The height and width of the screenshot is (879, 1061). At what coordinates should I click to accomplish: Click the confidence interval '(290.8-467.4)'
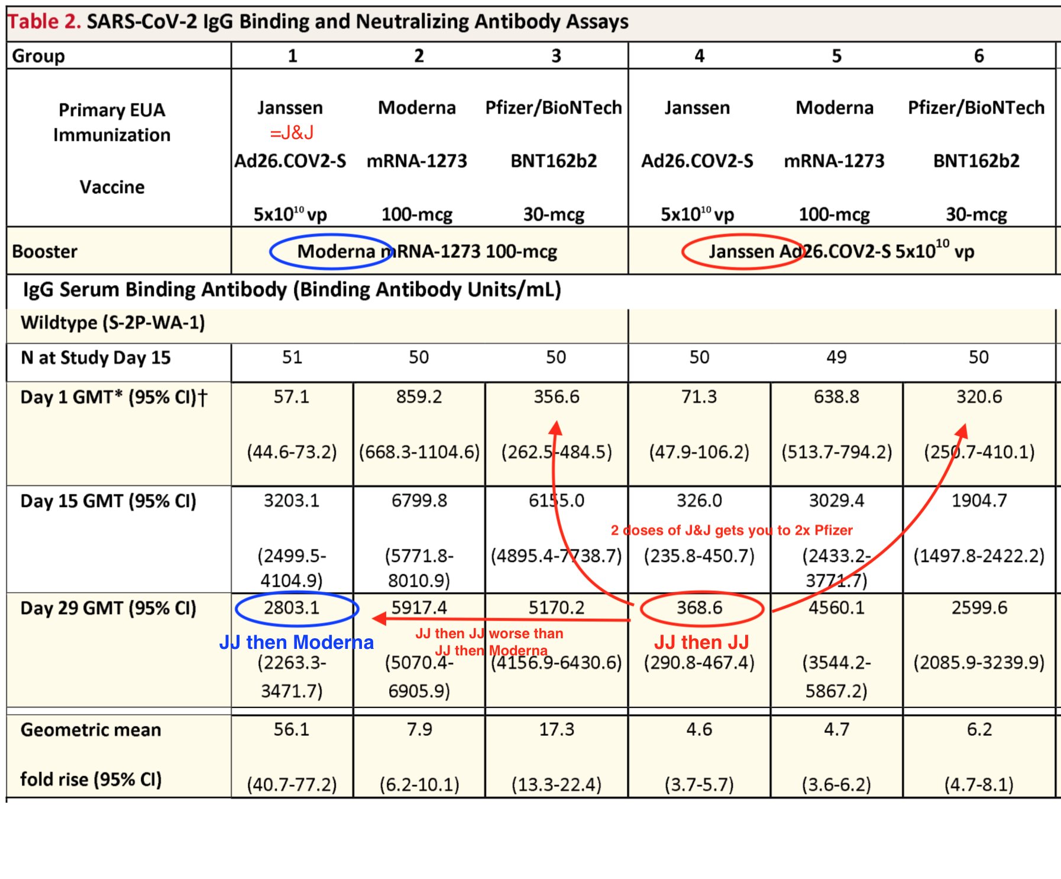(x=699, y=663)
